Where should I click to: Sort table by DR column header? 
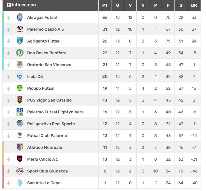coord(194,5)
